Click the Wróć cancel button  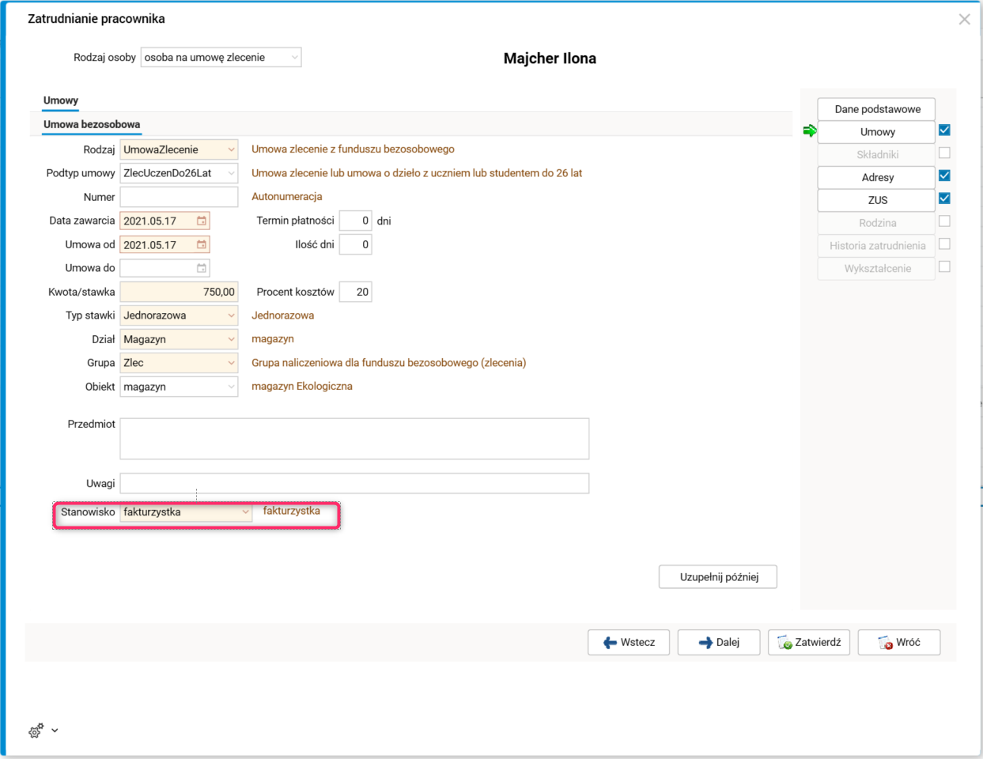(899, 642)
